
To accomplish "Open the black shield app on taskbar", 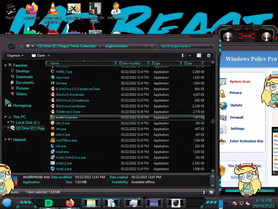I will tap(176, 203).
